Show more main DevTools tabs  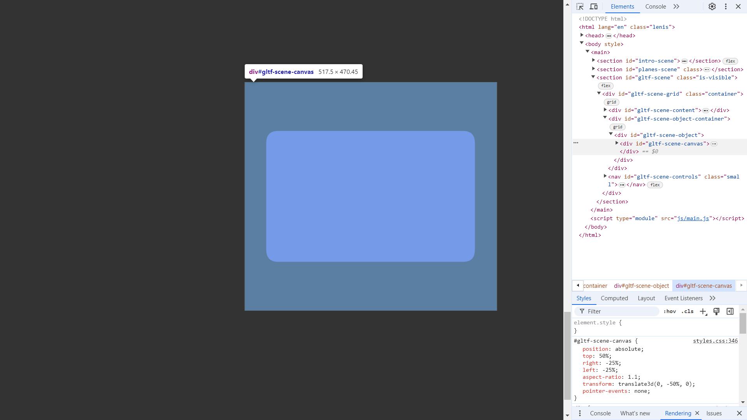pyautogui.click(x=676, y=7)
